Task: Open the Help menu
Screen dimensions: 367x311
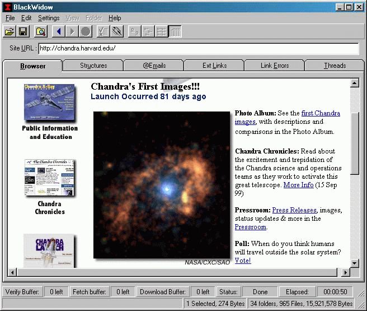Action: click(115, 18)
